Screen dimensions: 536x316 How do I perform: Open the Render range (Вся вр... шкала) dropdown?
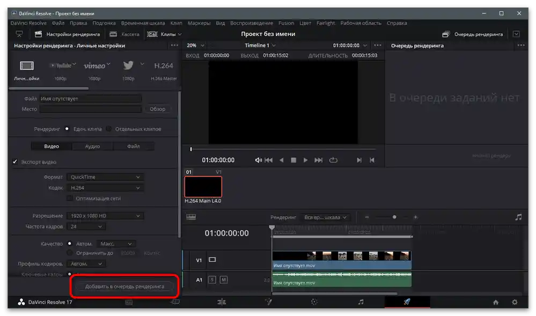[325, 217]
